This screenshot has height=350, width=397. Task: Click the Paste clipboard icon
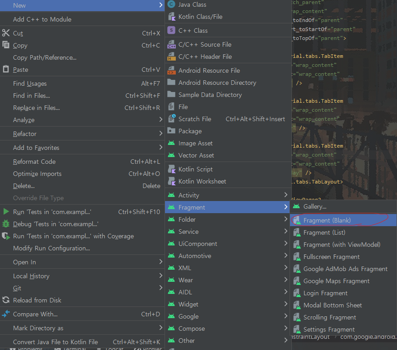(x=5, y=69)
